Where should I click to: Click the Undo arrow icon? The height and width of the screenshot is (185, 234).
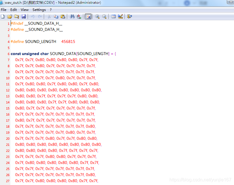point(33,16)
